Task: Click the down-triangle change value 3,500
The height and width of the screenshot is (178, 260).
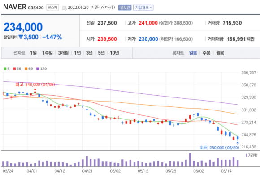Action: (x=28, y=37)
